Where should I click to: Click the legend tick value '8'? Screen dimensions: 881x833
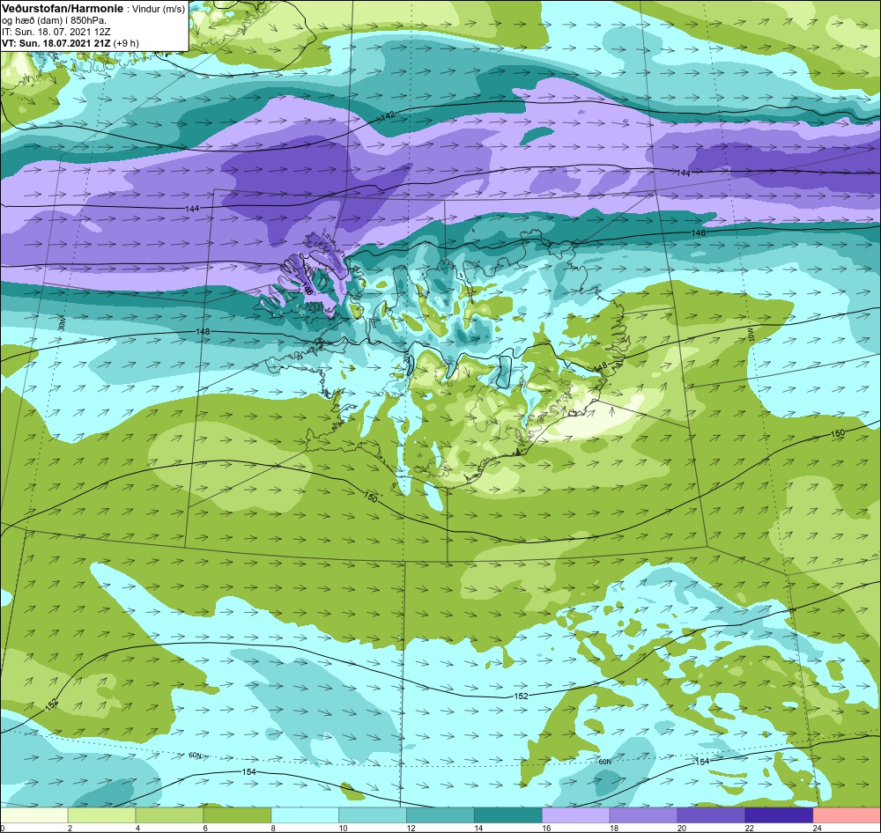click(x=274, y=828)
